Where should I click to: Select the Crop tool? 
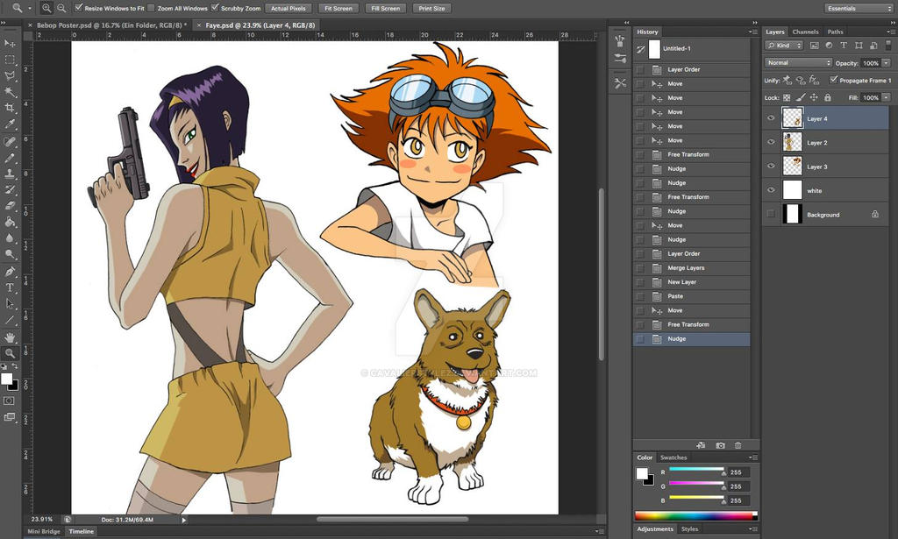(x=10, y=108)
